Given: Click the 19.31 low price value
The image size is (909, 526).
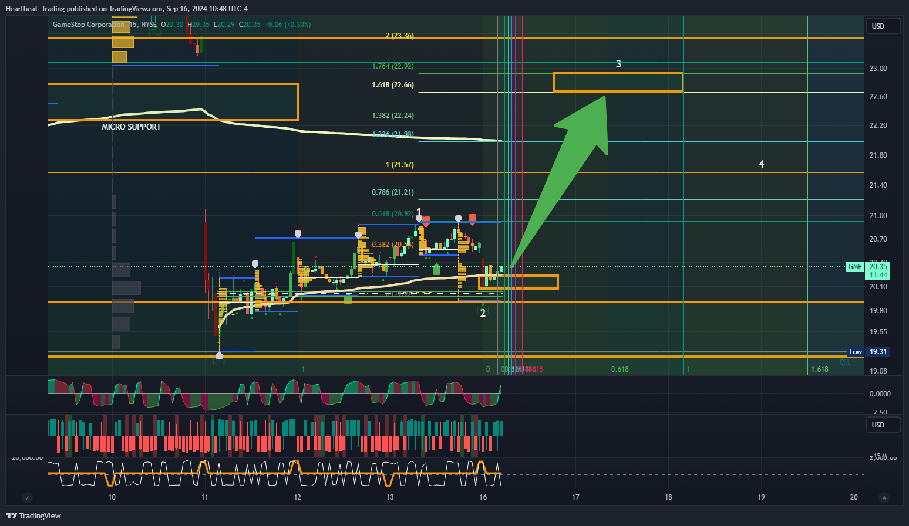Looking at the screenshot, I should tap(878, 352).
